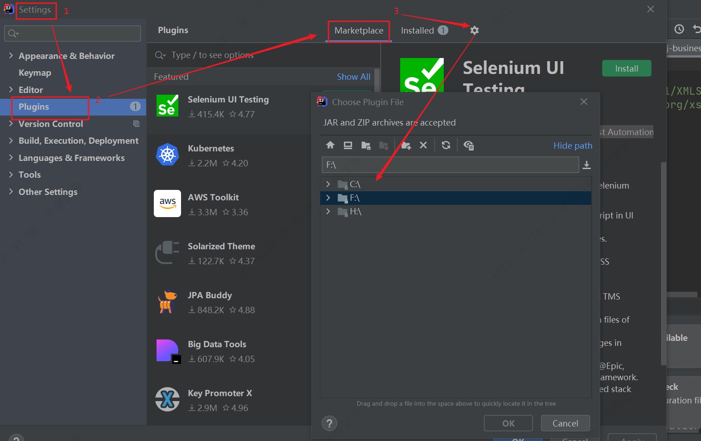This screenshot has width=701, height=441.
Task: Expand the F:\ drive chevron
Action: [x=328, y=198]
